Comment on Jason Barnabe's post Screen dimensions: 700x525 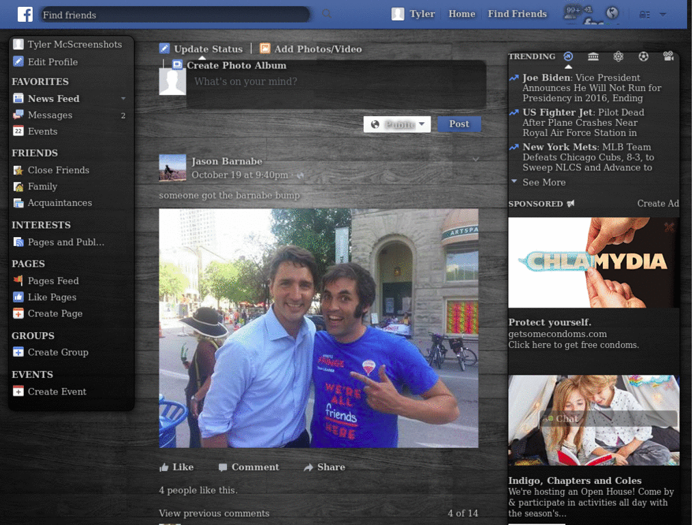click(x=249, y=467)
